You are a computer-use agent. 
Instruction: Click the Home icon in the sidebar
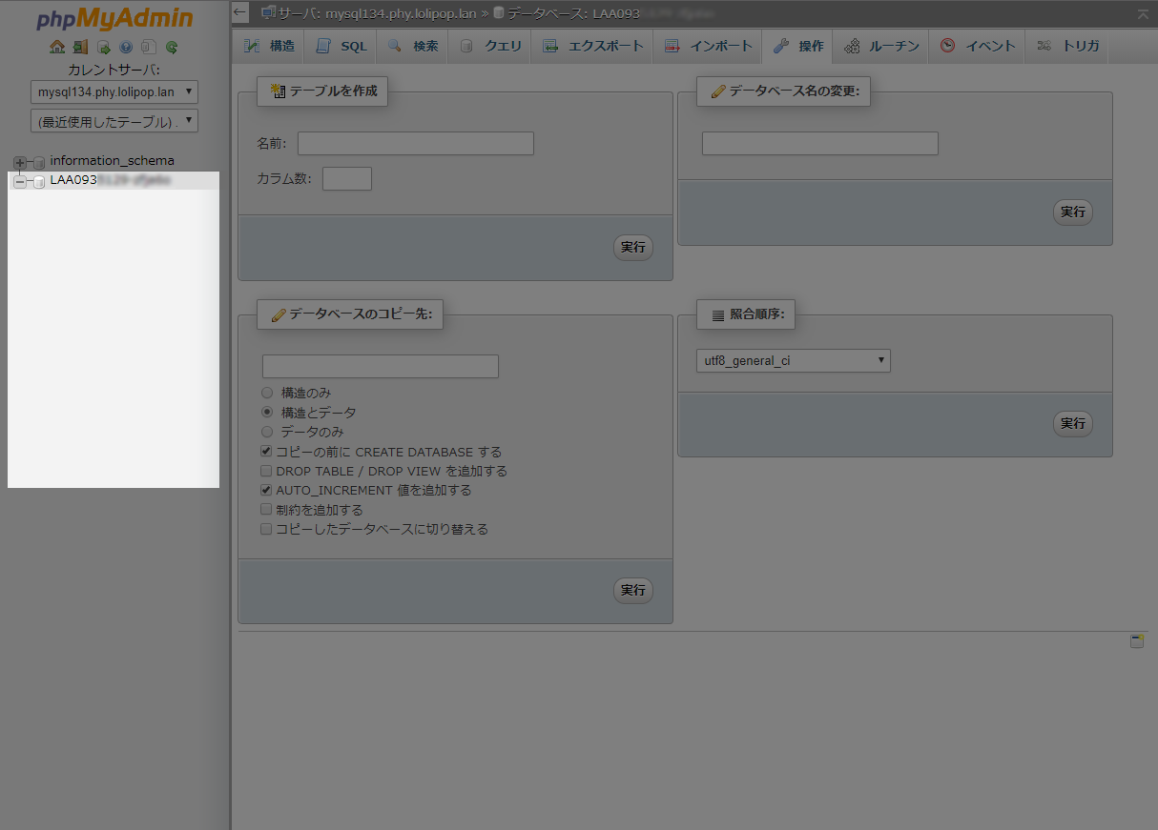(57, 46)
